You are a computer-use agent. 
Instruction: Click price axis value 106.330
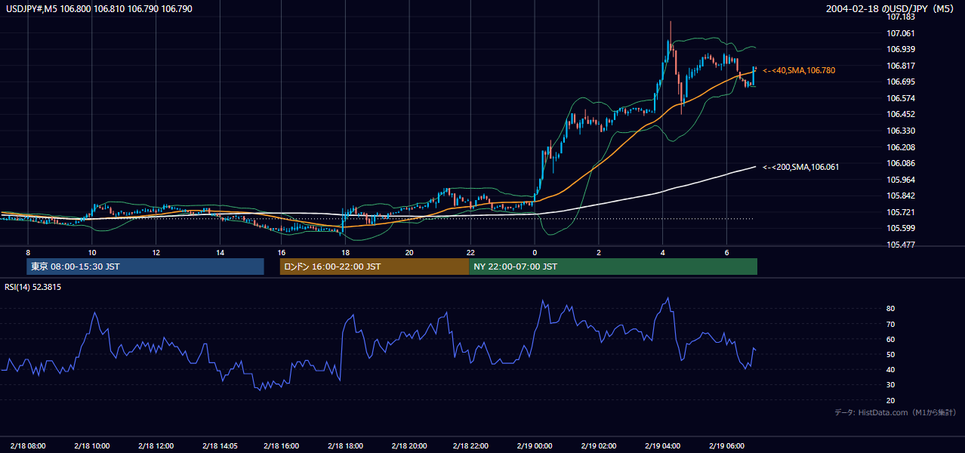click(x=901, y=131)
